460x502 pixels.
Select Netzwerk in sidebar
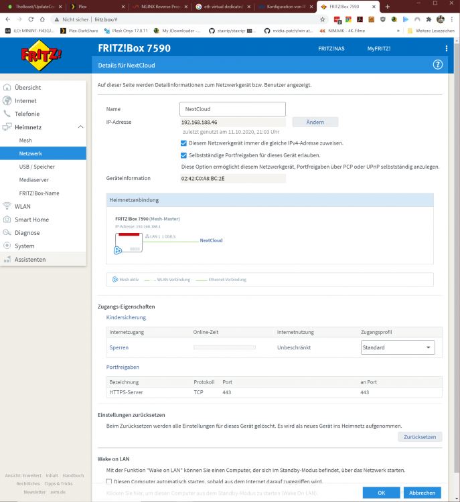pos(43,153)
